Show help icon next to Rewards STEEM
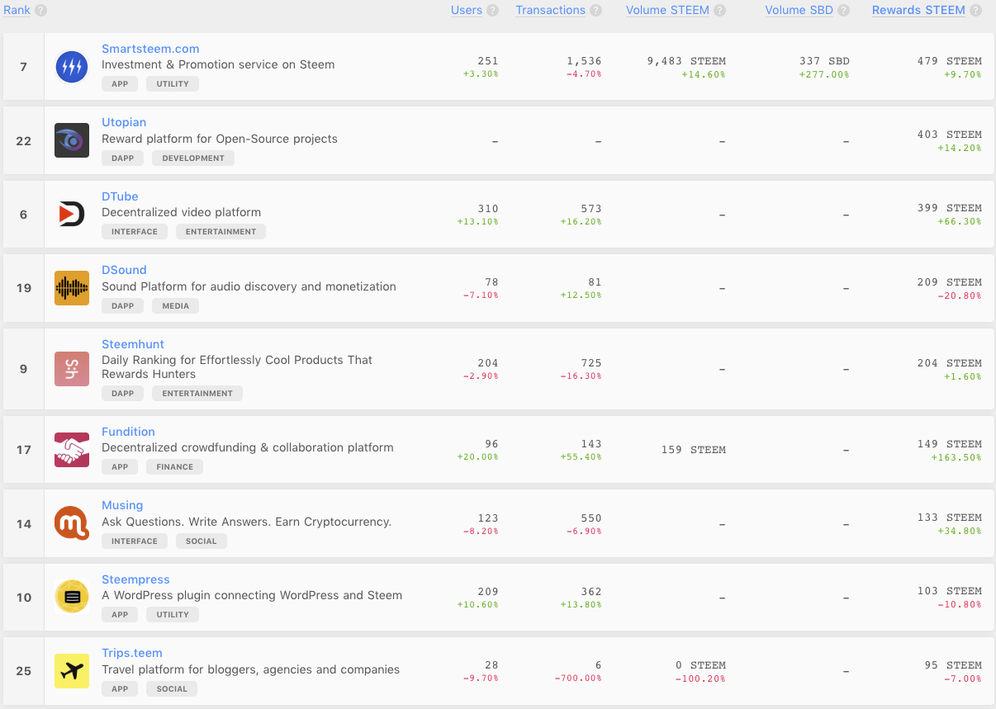The image size is (996, 709). pos(976,11)
